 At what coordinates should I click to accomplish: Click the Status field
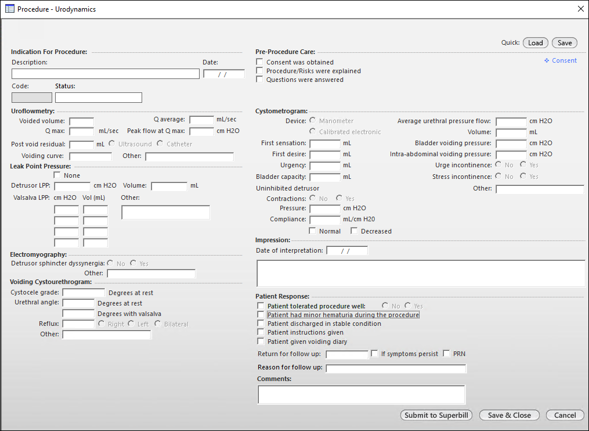click(99, 98)
